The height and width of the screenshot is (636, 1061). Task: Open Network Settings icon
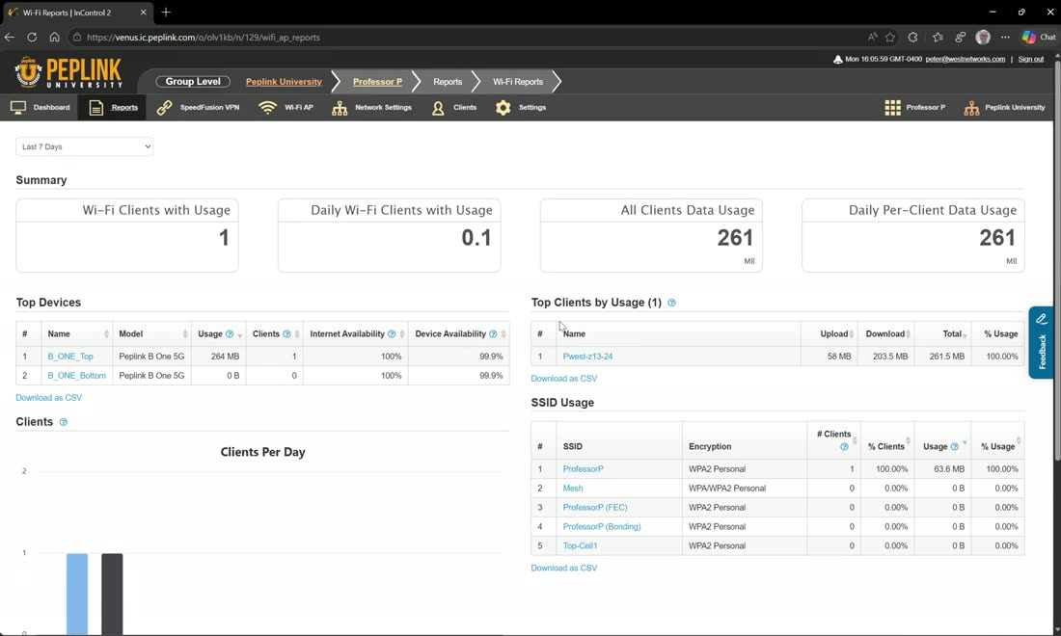tap(340, 108)
